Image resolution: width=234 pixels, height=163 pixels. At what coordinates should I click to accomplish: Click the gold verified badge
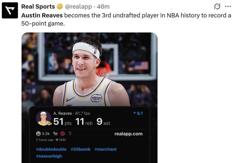coord(60,7)
